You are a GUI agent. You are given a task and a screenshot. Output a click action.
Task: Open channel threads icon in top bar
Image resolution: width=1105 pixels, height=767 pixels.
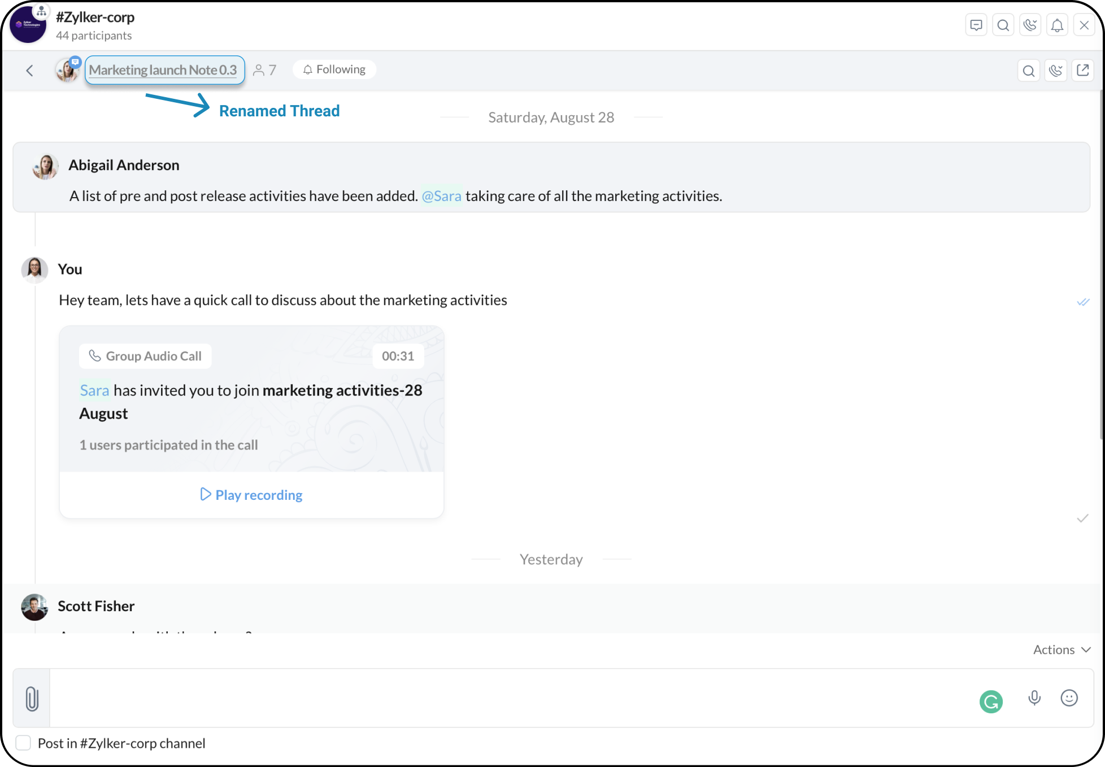point(976,25)
